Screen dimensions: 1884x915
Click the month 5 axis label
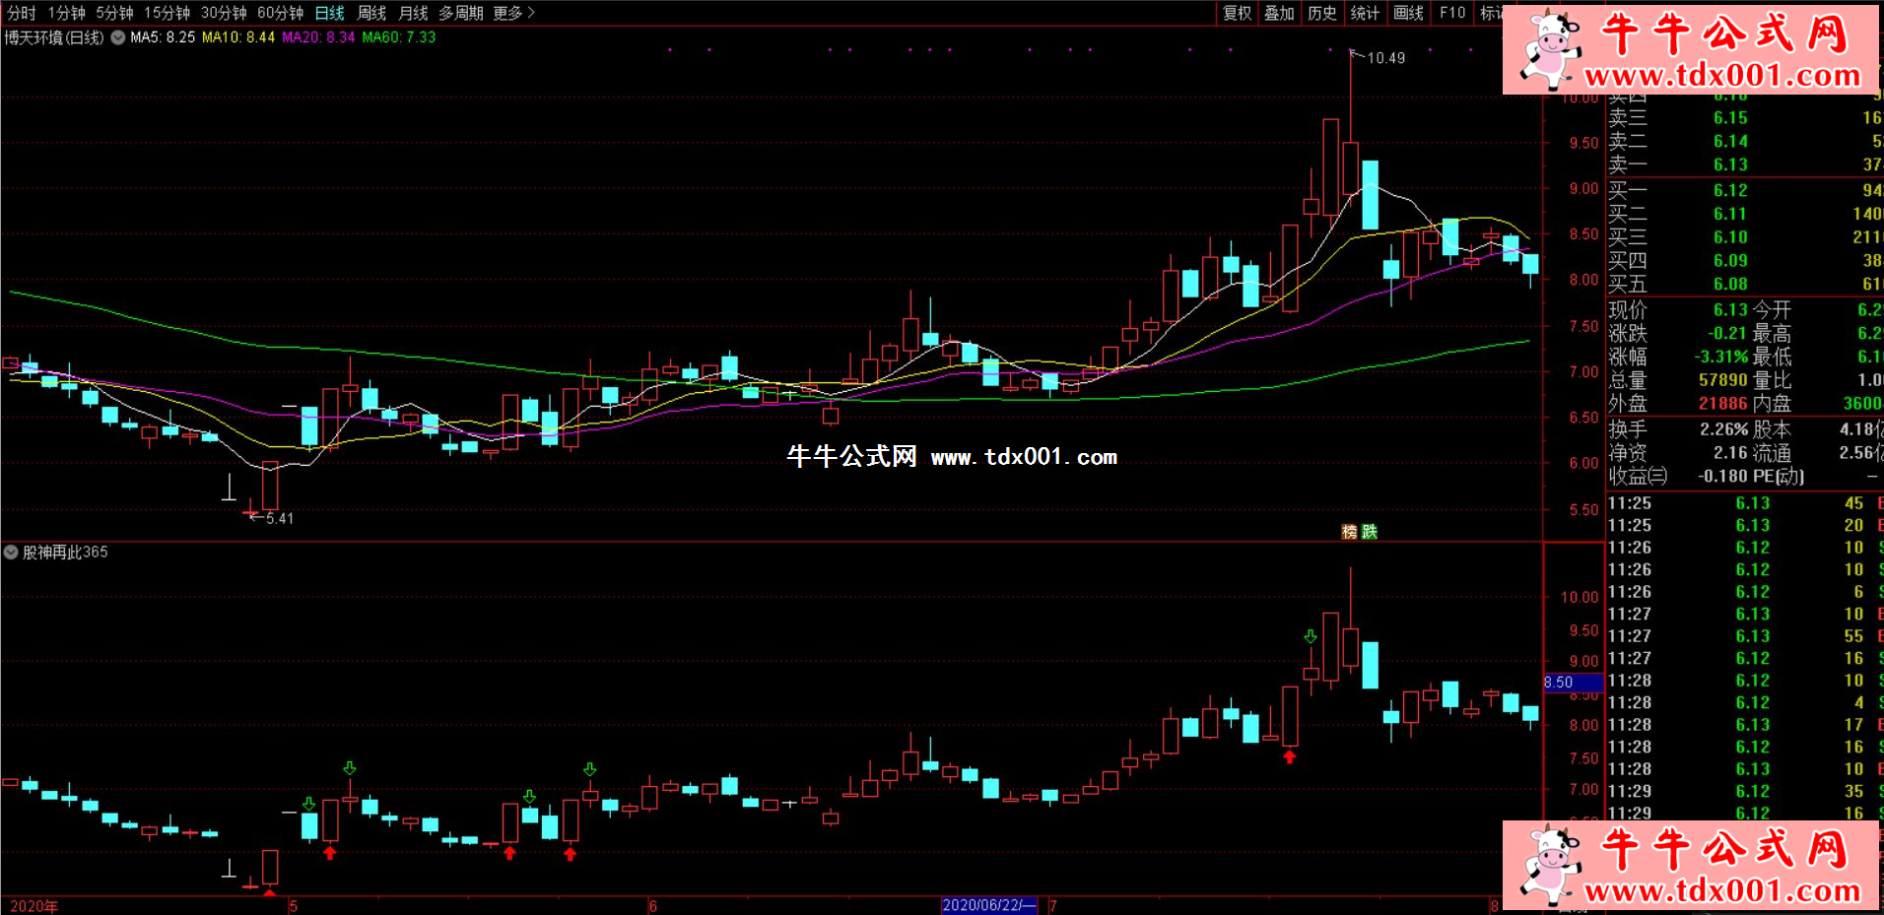[294, 906]
